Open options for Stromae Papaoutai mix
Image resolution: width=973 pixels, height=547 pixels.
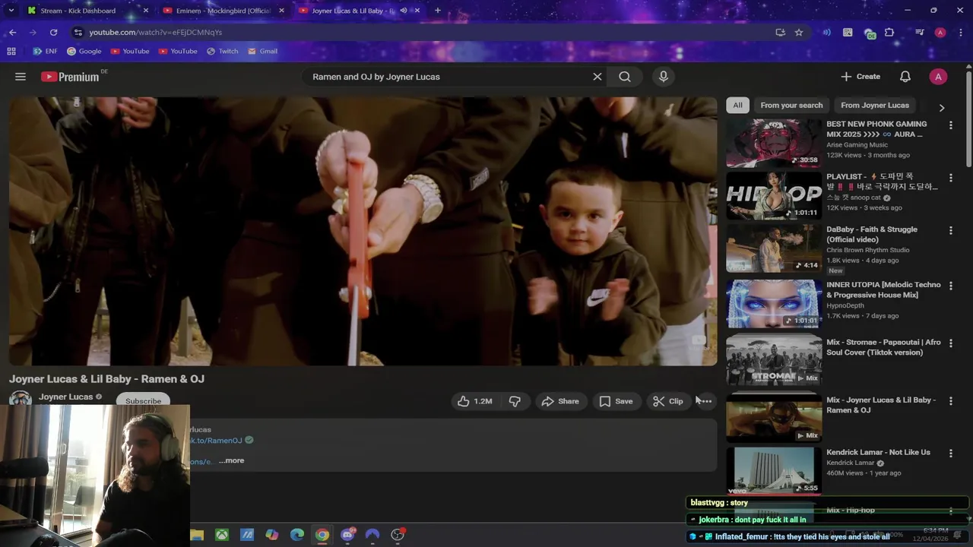click(x=950, y=343)
